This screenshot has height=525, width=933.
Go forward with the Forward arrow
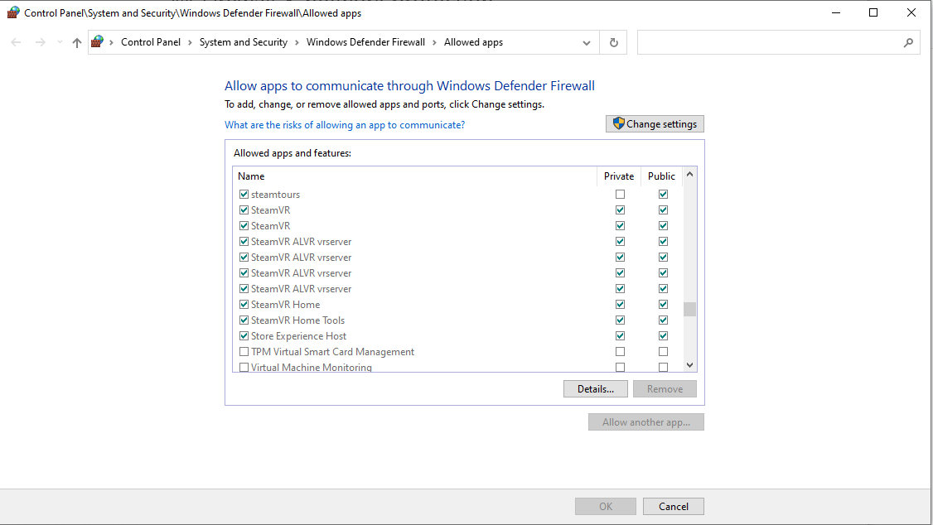(41, 42)
